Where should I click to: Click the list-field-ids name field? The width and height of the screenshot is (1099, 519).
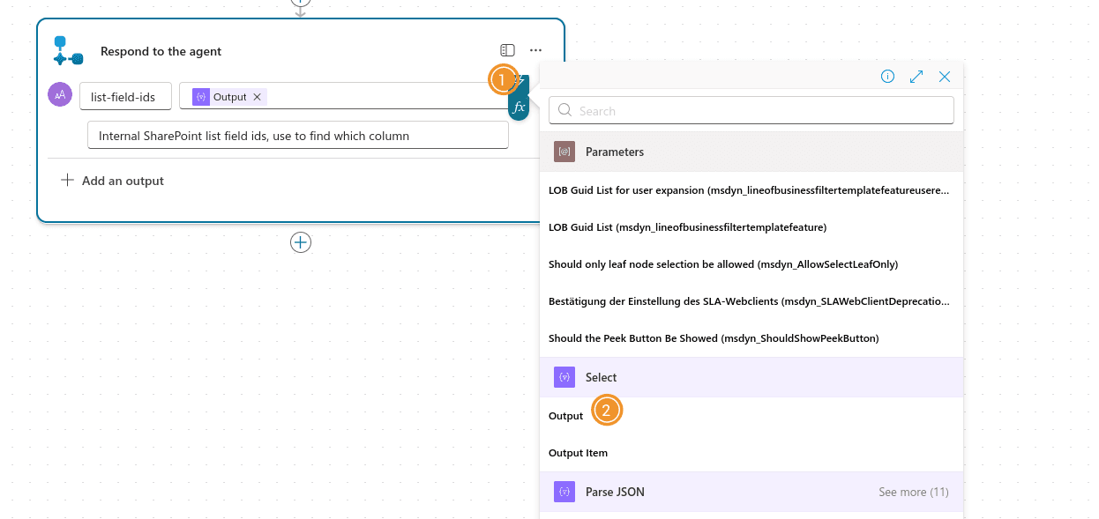123,97
